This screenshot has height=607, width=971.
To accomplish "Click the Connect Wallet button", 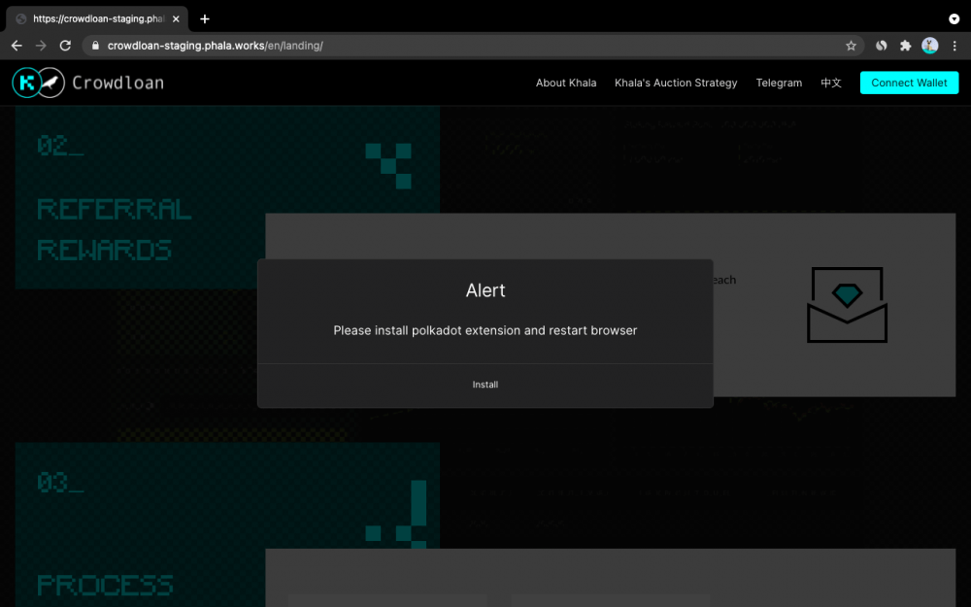I will pyautogui.click(x=909, y=83).
